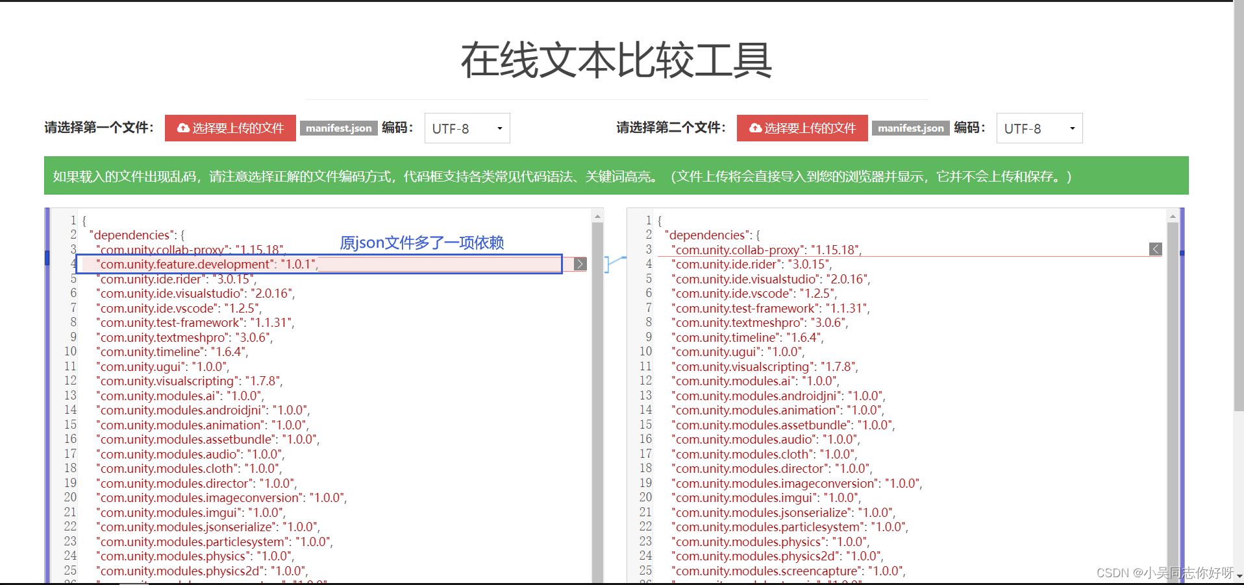
Task: Click the cloud upload icon for the first file
Action: point(182,128)
